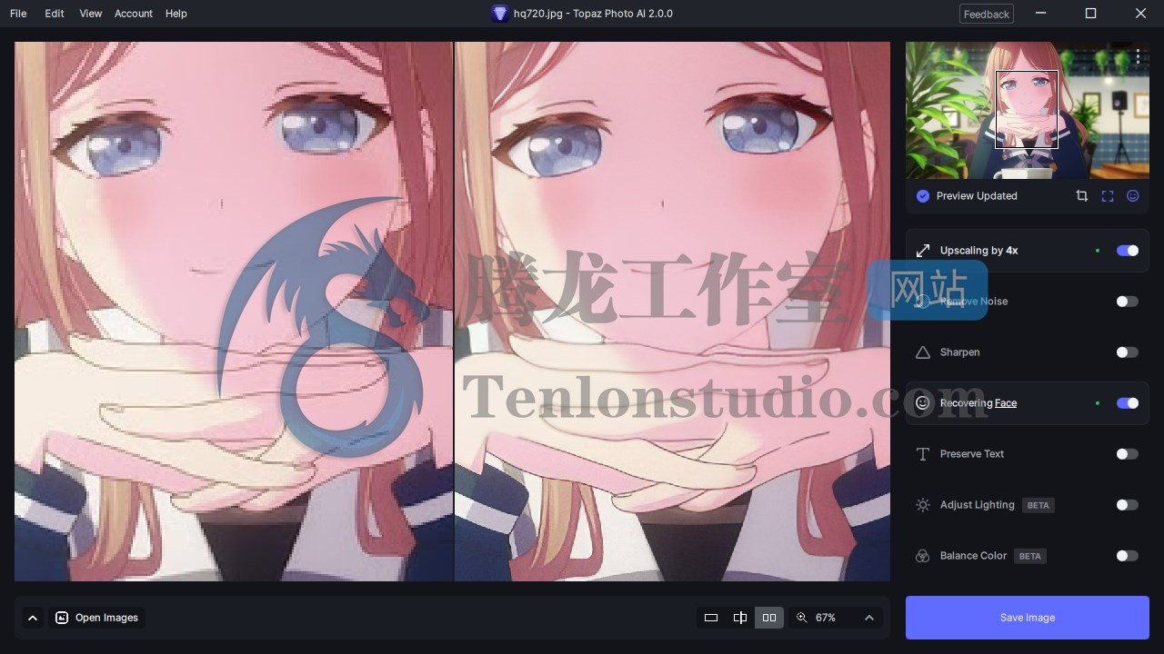Click the Adjust Lighting sun icon
Viewport: 1164px width, 654px height.
923,505
